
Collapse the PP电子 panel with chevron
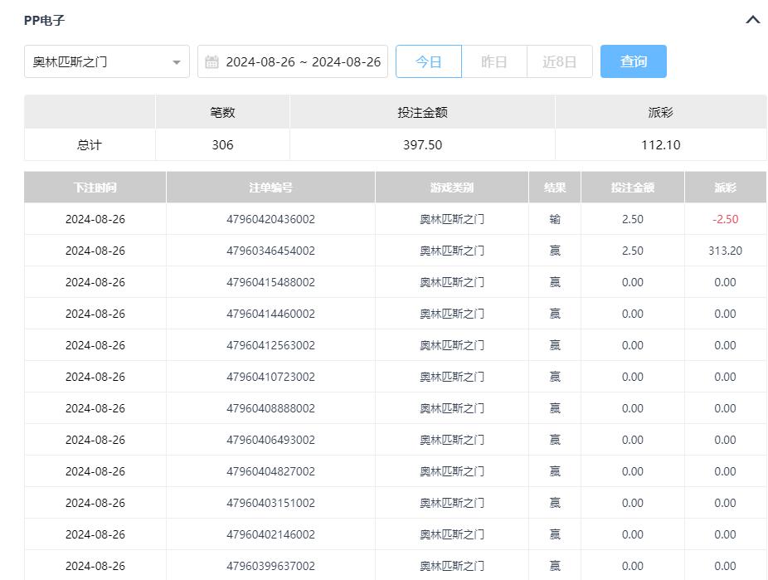coord(752,20)
